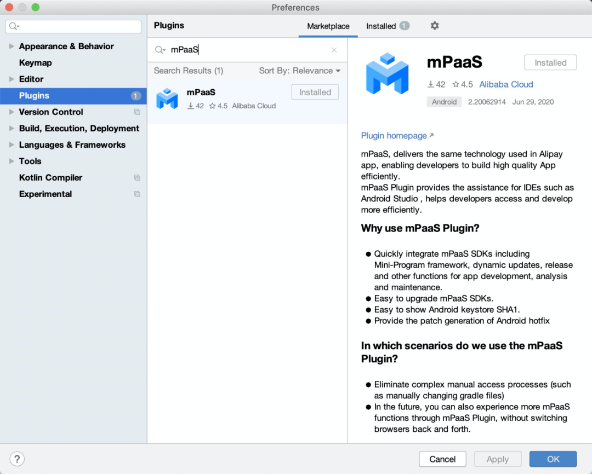This screenshot has height=474, width=592.
Task: Expand Build, Execution, Deployment section
Action: coord(12,129)
